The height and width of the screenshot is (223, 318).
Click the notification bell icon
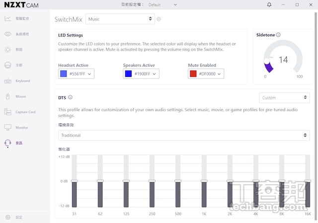pyautogui.click(x=269, y=4)
